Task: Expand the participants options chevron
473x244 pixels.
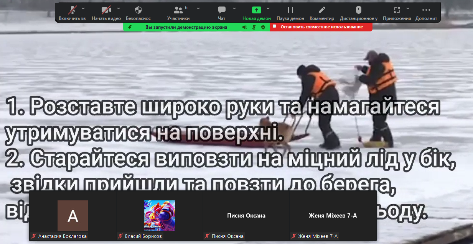Action: click(x=198, y=8)
